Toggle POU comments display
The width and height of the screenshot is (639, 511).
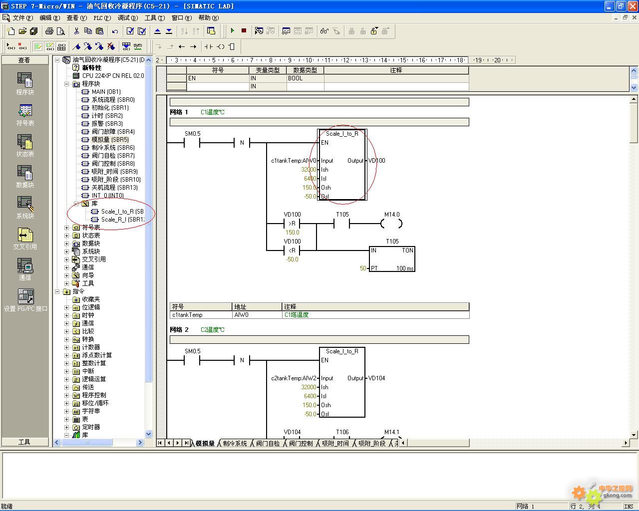(x=38, y=46)
